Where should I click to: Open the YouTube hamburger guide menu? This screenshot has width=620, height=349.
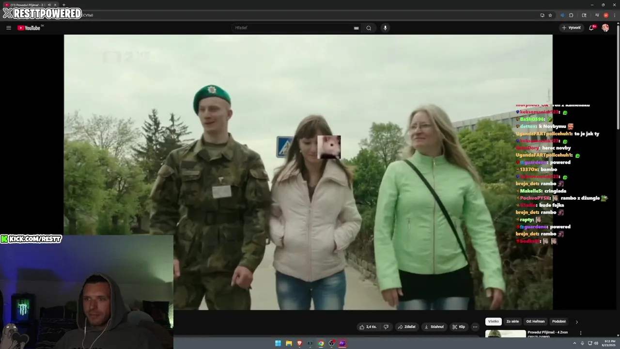coord(9,28)
